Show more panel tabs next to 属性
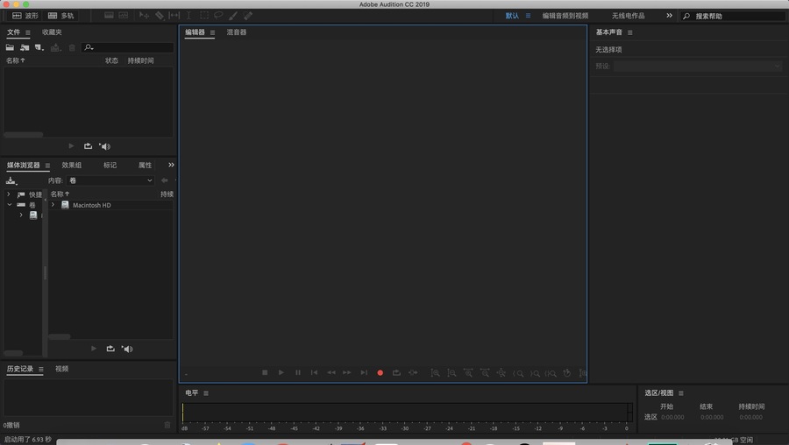The height and width of the screenshot is (445, 789). [171, 165]
